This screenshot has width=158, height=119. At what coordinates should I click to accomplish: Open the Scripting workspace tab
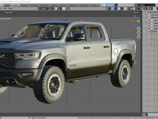93,5
